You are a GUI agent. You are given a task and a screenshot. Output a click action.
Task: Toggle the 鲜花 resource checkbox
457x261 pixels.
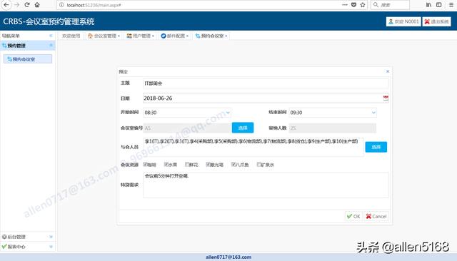click(187, 165)
